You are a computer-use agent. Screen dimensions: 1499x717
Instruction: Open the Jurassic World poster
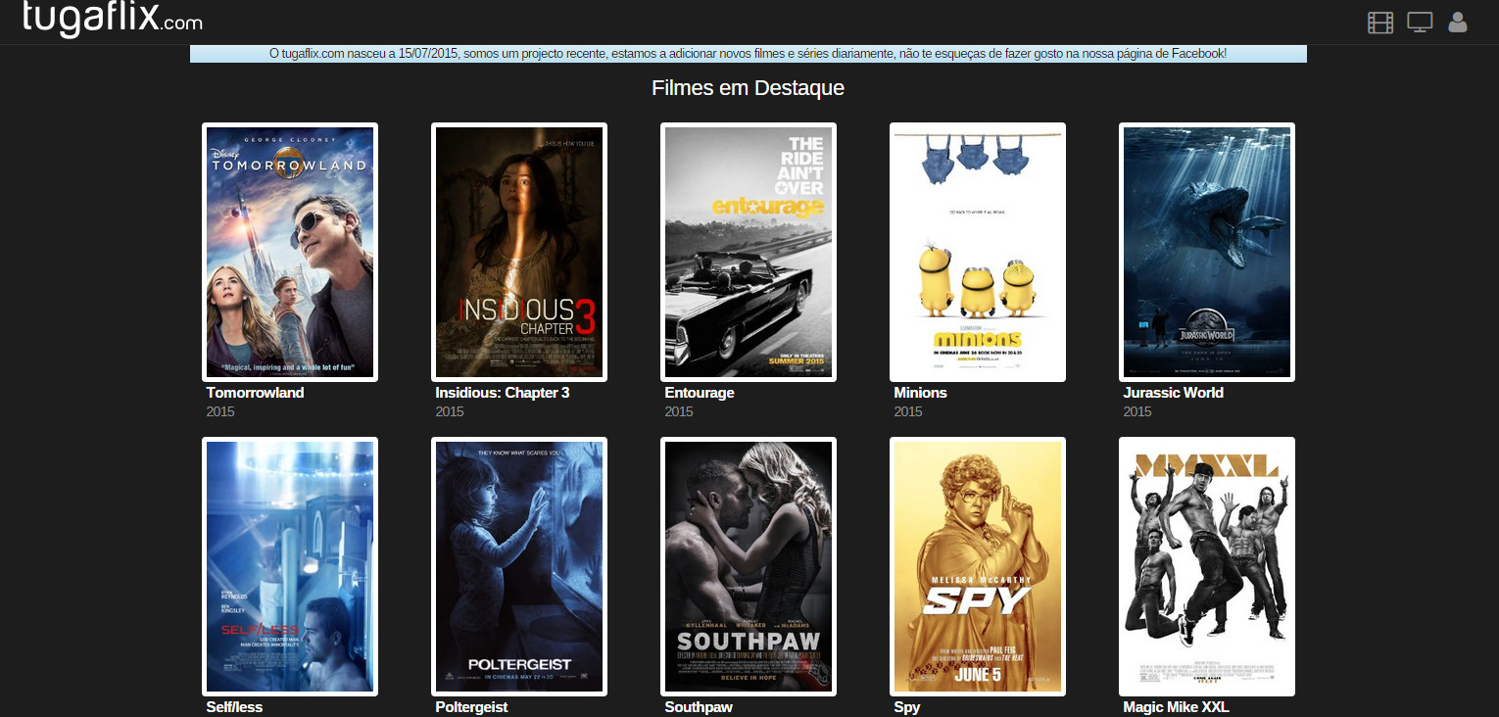click(1207, 252)
